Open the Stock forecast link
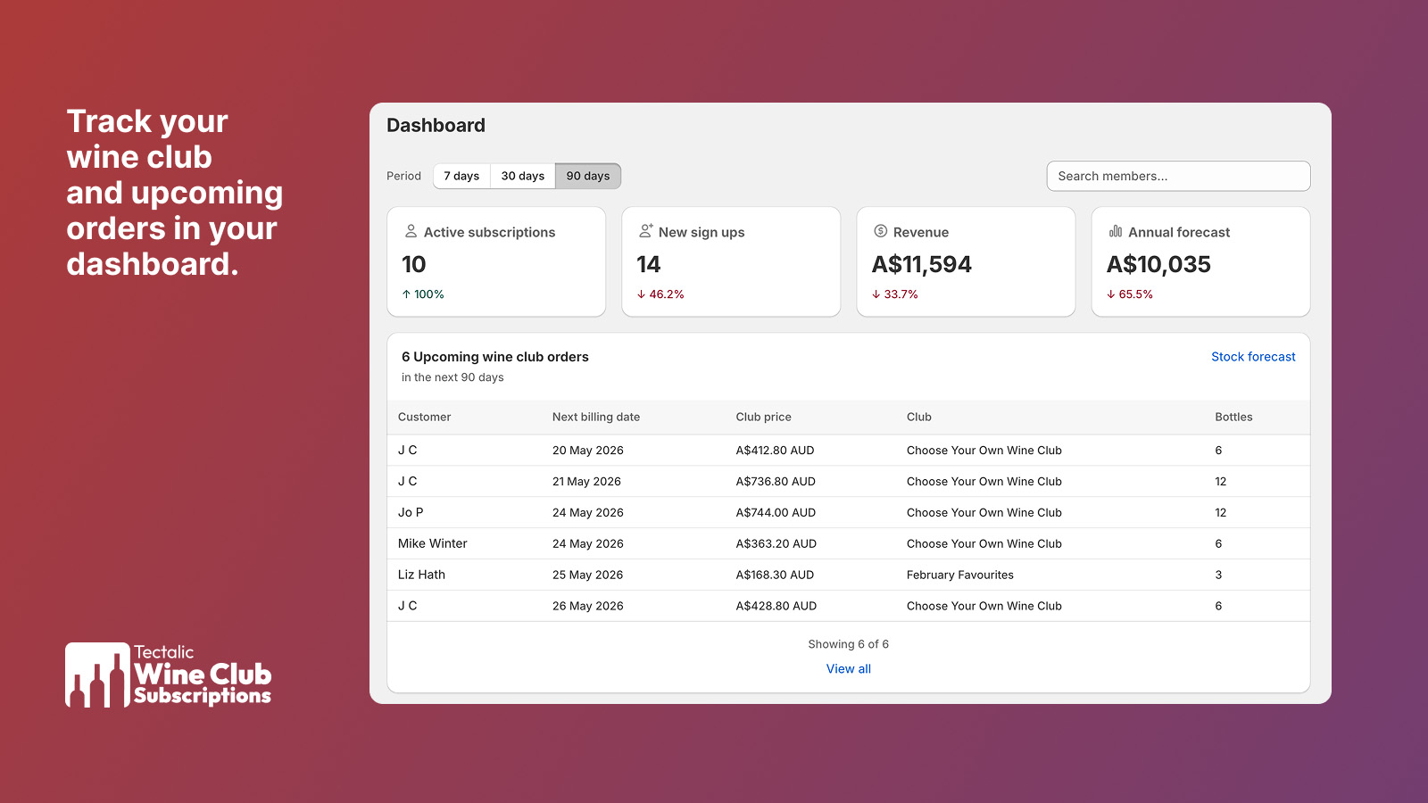 [1252, 357]
